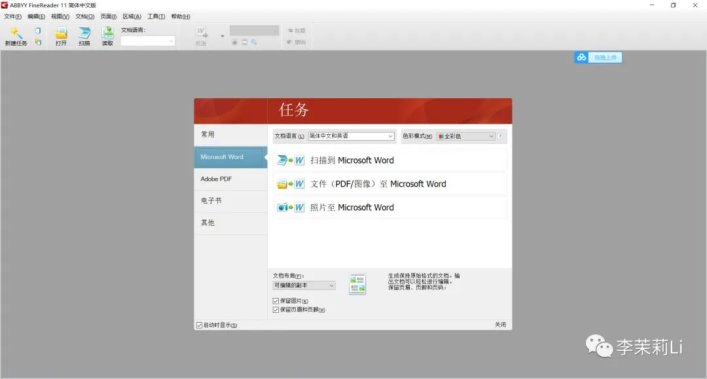Viewport: 707px width, 379px height.
Task: Close the FineReader window
Action: point(695,5)
